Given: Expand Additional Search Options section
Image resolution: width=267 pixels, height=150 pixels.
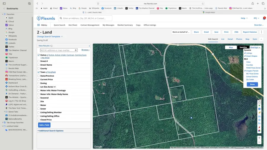Looking at the screenshot, I should tap(50, 131).
